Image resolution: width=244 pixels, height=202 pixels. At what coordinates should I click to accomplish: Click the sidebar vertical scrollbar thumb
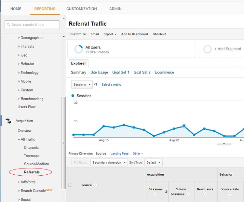tap(64, 143)
